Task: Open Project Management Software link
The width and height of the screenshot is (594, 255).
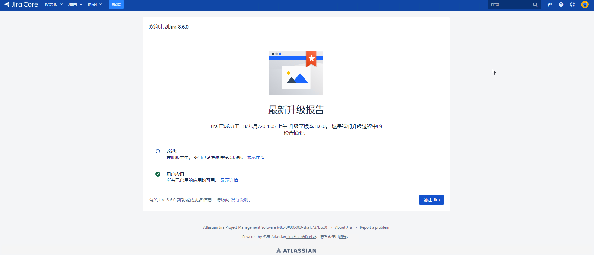Action: pyautogui.click(x=251, y=227)
